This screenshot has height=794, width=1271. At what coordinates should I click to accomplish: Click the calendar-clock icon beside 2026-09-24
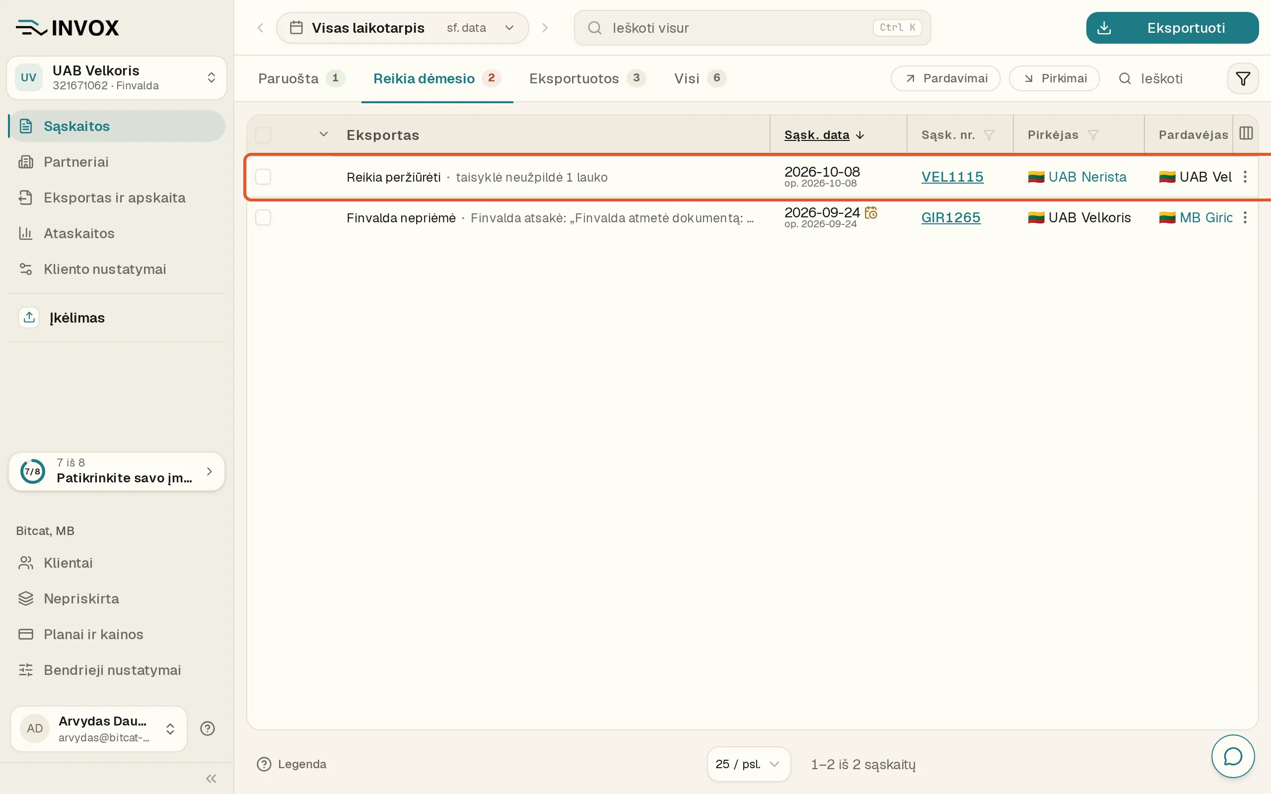click(x=871, y=213)
